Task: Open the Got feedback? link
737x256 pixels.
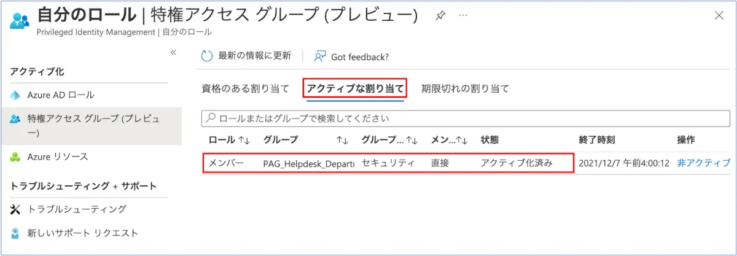Action: pos(360,56)
